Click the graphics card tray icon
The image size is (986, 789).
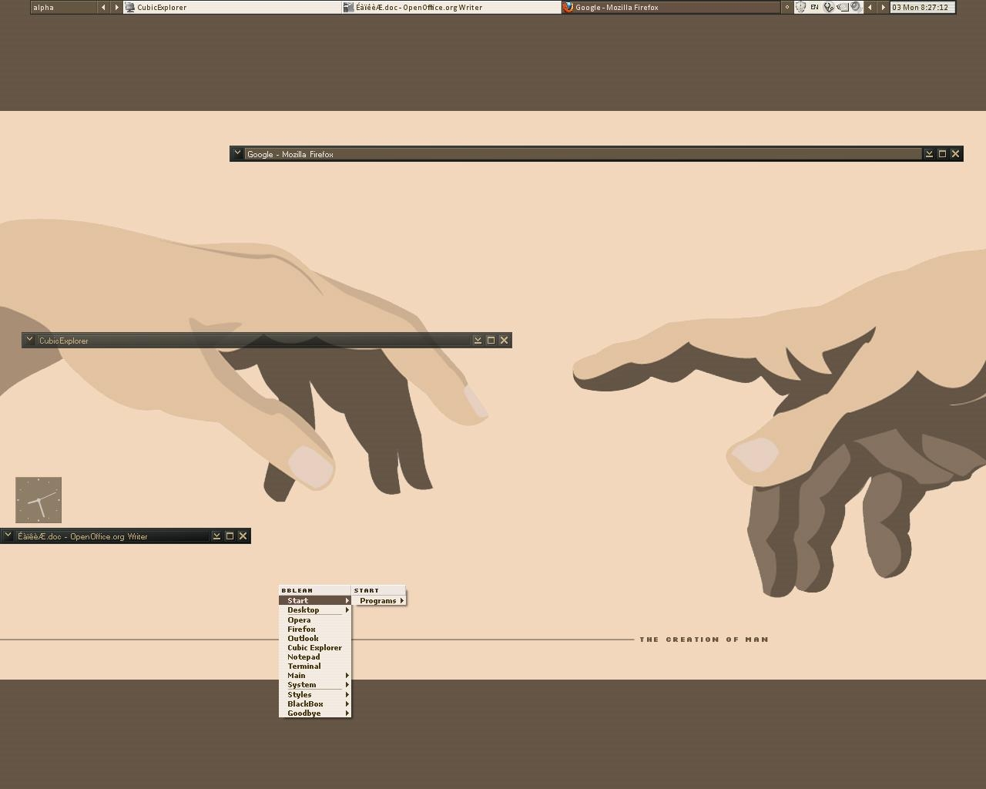click(842, 7)
